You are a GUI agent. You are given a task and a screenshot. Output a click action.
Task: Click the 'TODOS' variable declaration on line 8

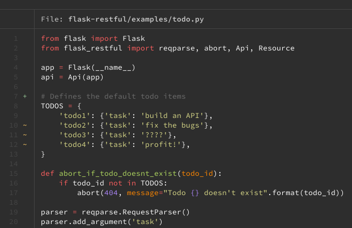[x=53, y=106]
